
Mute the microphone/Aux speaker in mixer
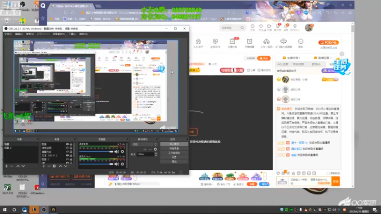pyautogui.click(x=117, y=164)
